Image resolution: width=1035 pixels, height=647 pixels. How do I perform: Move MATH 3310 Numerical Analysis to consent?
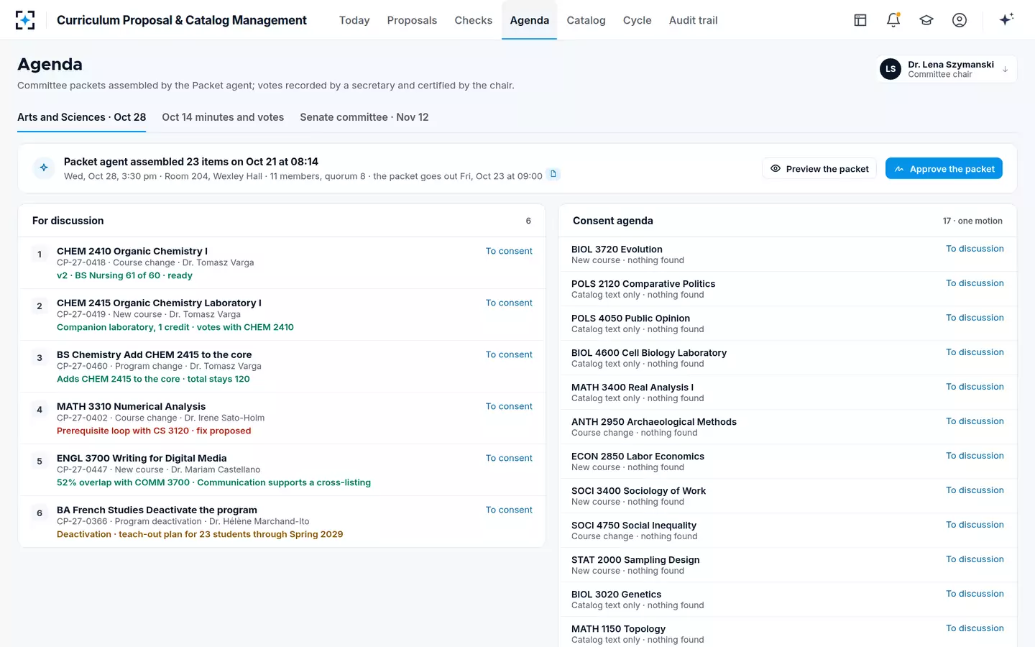[x=509, y=406]
